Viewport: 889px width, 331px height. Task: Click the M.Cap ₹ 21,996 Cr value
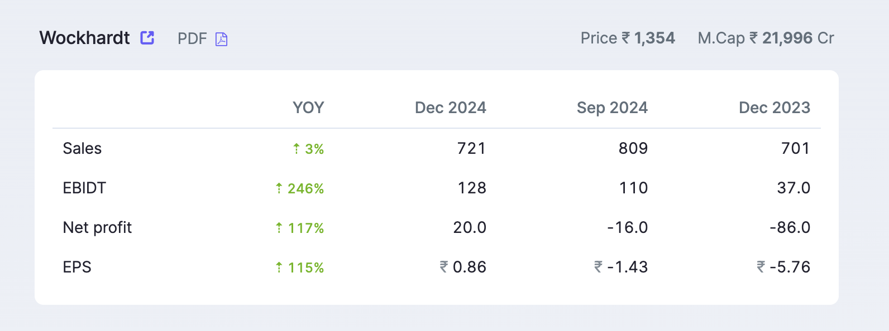(x=766, y=38)
